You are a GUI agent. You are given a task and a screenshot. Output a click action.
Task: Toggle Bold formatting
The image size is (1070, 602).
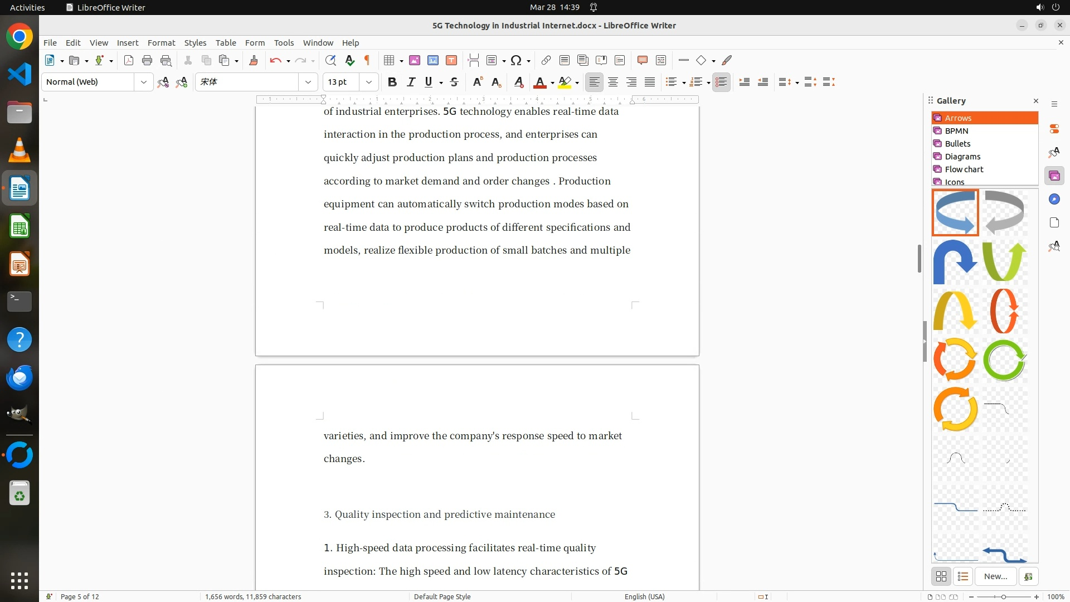(x=392, y=82)
